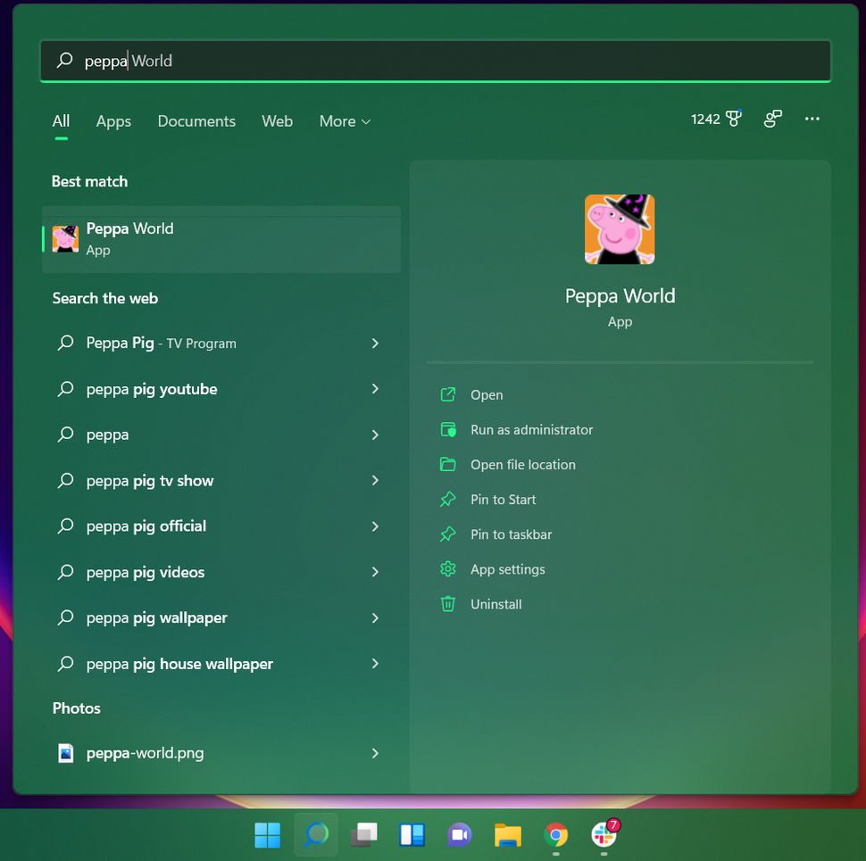866x861 pixels.
Task: Open Slack with 7 notifications from taskbar
Action: (604, 836)
